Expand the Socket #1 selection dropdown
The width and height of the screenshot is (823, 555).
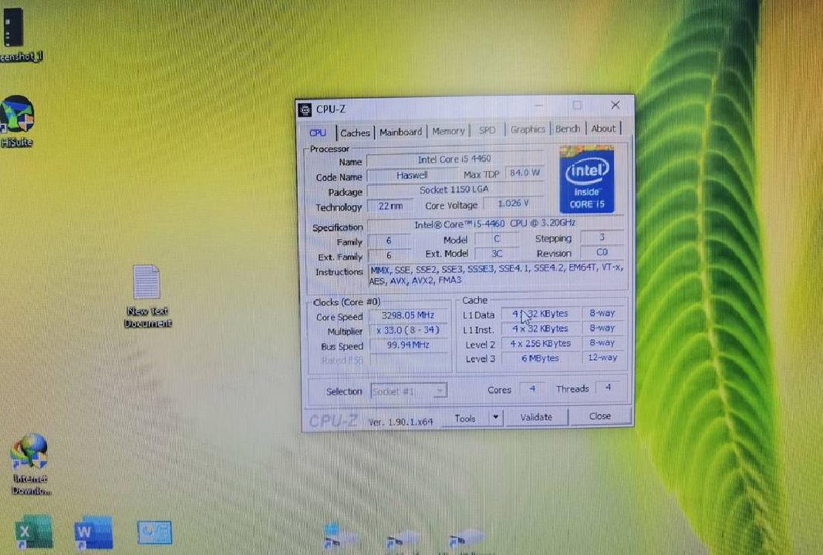409,391
